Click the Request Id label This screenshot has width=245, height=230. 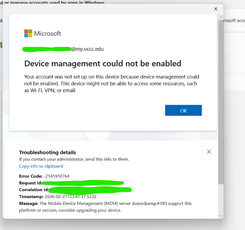point(30,183)
